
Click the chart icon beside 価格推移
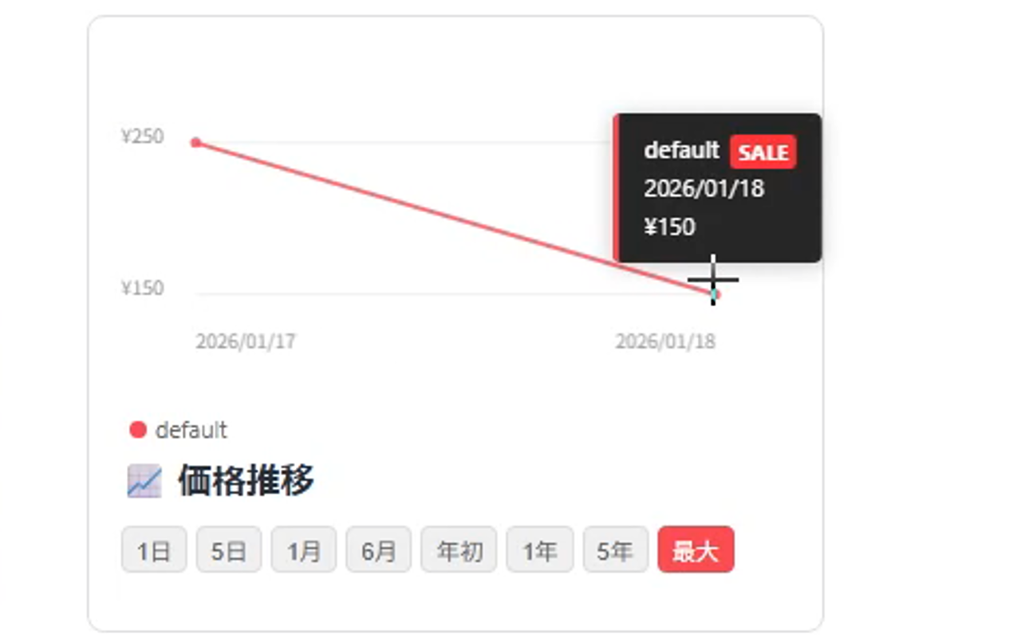pos(144,482)
